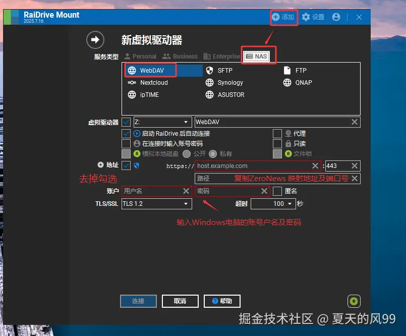Image resolution: width=406 pixels, height=336 pixels.
Task: Clear the port 443 field
Action: (x=355, y=166)
